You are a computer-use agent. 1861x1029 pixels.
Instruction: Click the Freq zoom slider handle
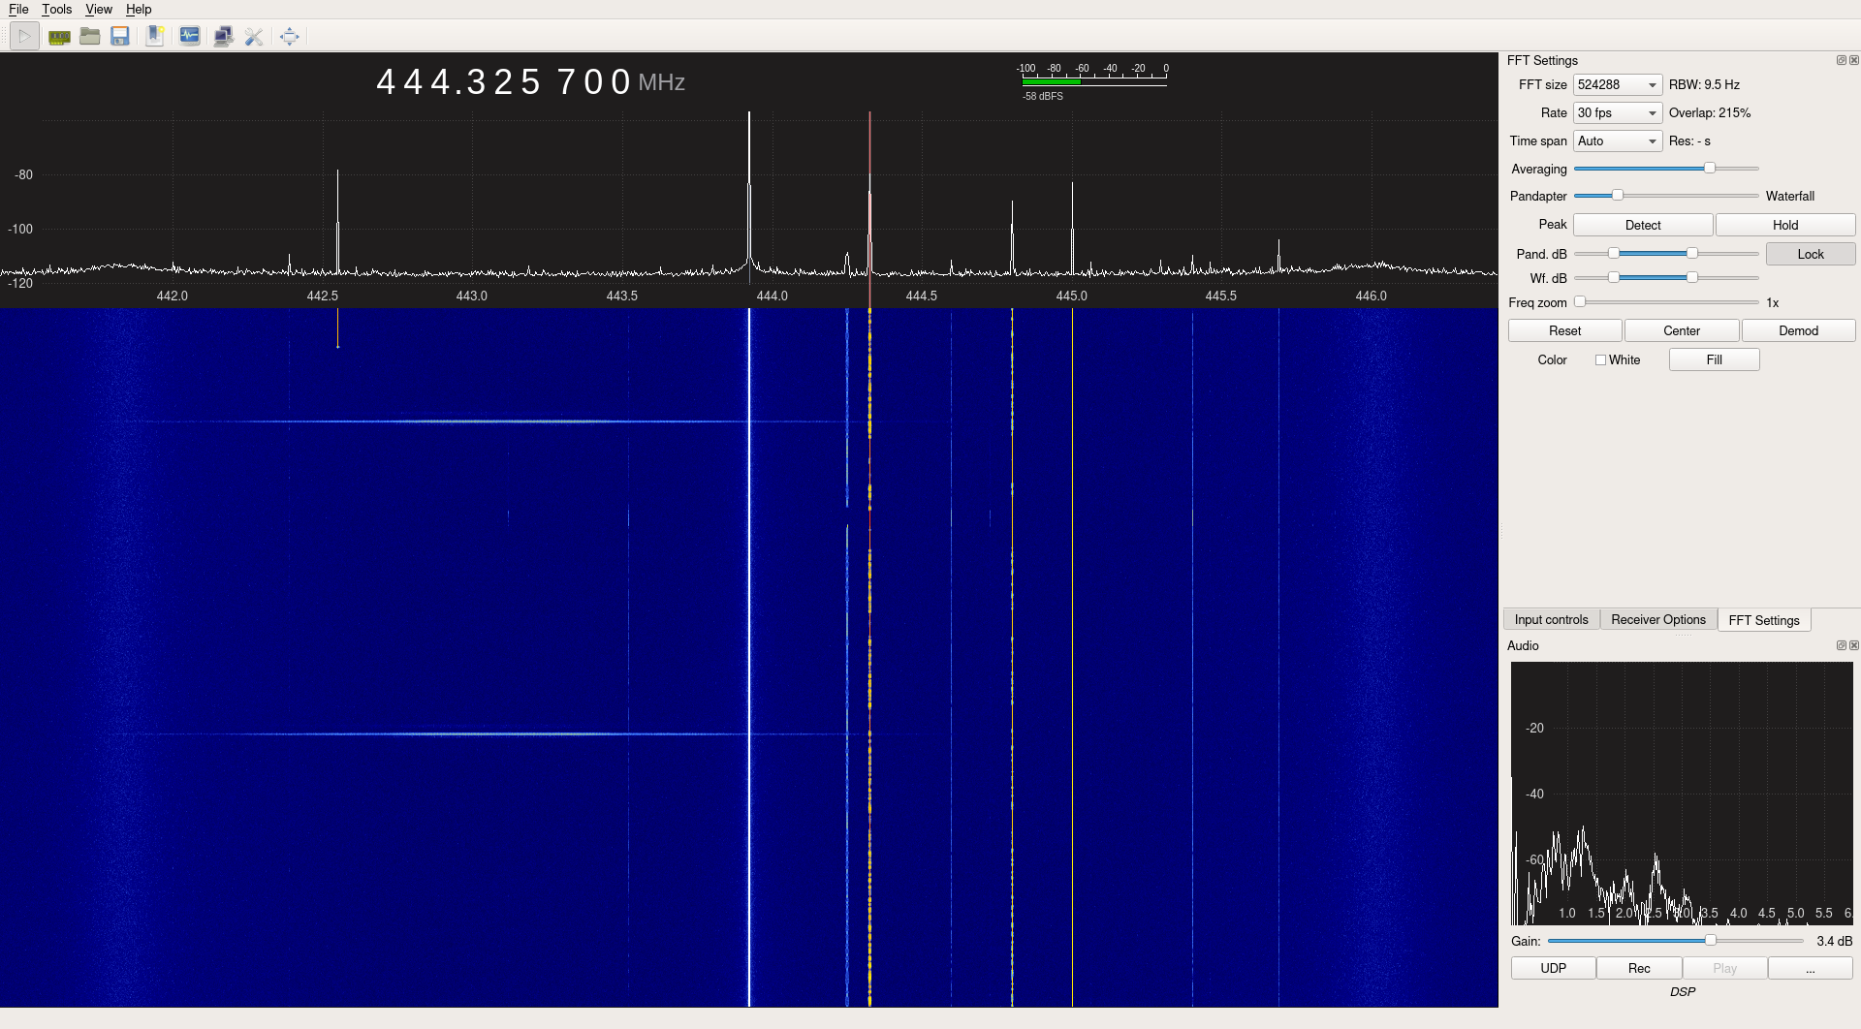pyautogui.click(x=1580, y=302)
